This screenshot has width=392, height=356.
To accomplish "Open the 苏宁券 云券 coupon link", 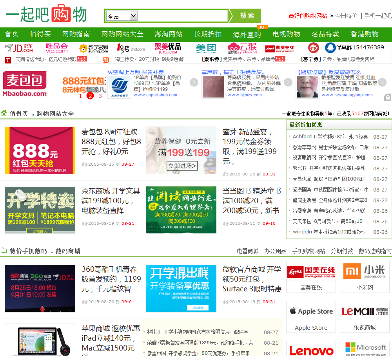I will pyautogui.click(x=338, y=59).
